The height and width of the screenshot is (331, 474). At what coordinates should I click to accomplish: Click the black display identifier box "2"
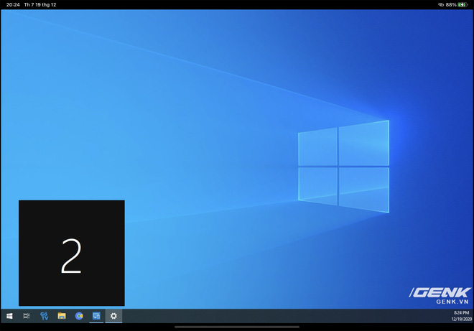point(71,253)
